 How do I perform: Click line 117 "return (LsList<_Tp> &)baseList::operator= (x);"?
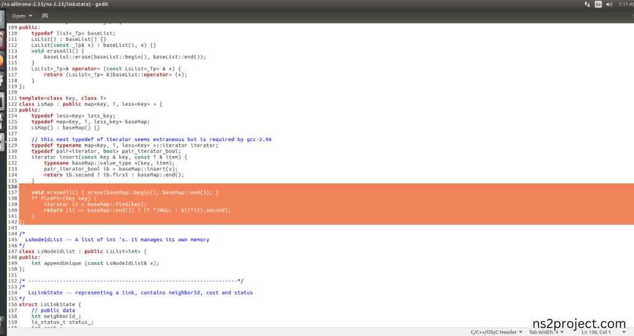pos(116,75)
